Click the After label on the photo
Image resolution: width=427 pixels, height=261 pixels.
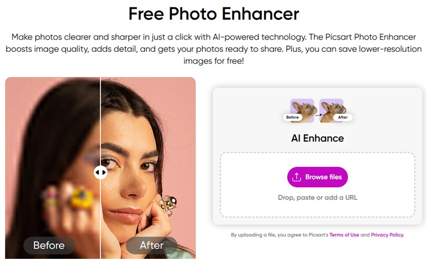tap(152, 245)
